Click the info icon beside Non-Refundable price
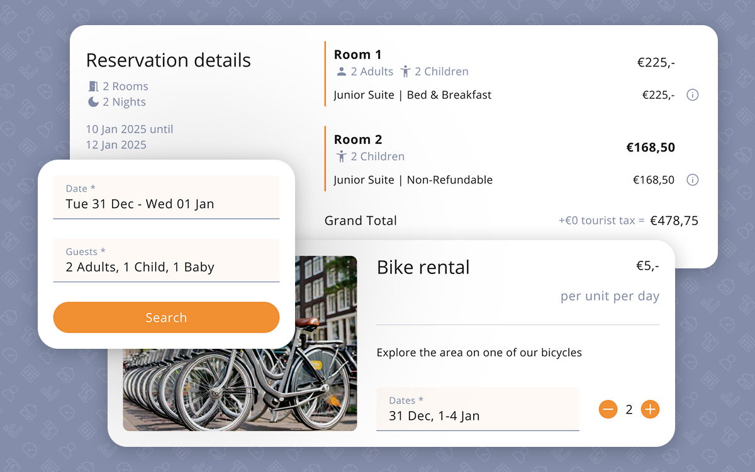The height and width of the screenshot is (472, 755). coord(692,180)
